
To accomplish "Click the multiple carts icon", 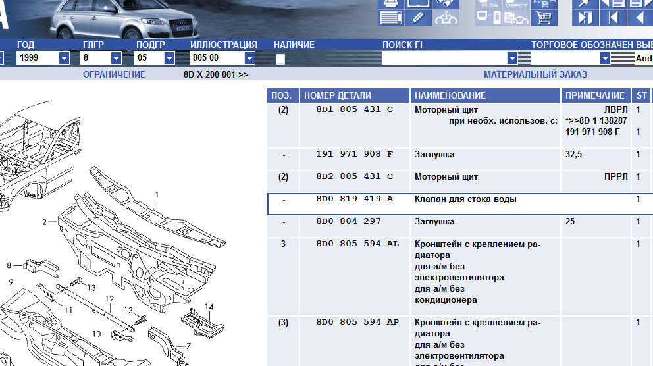I will point(544,4).
